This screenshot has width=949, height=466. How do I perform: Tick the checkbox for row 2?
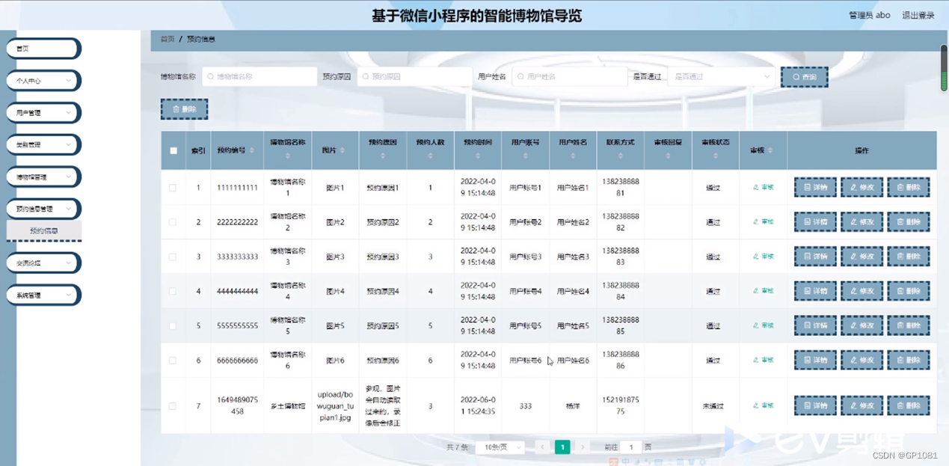point(173,222)
